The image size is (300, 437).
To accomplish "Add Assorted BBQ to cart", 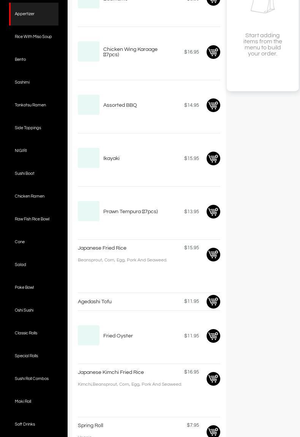I will [213, 105].
